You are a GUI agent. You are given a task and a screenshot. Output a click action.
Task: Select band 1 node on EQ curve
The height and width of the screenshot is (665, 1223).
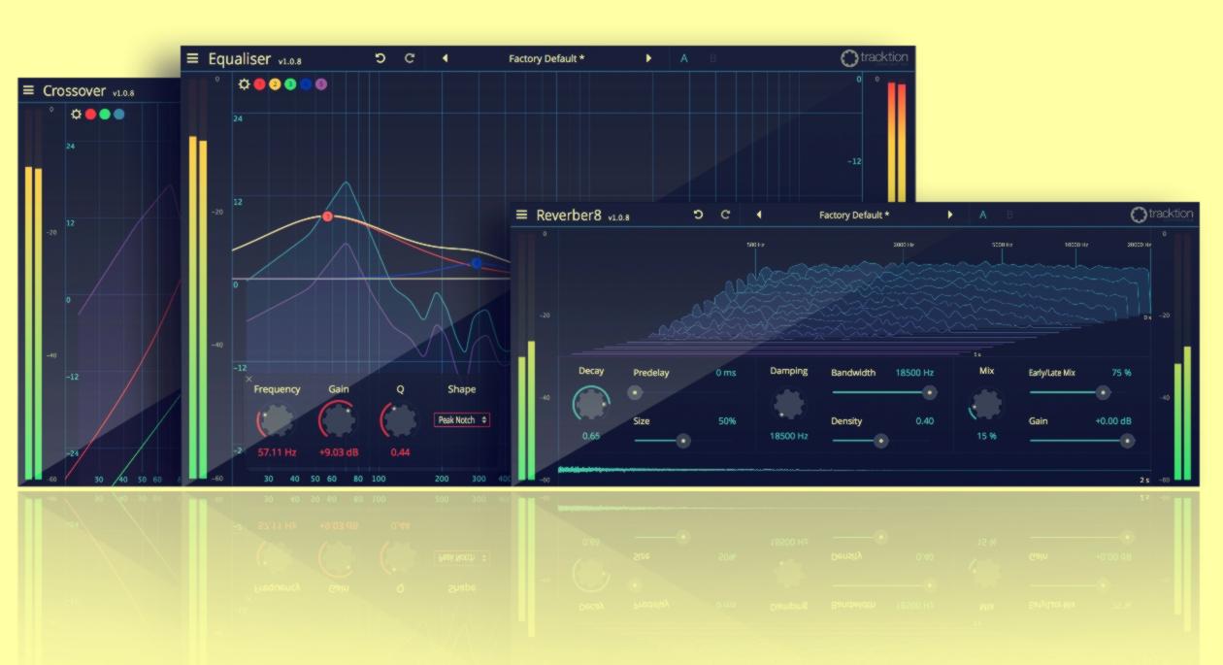327,216
